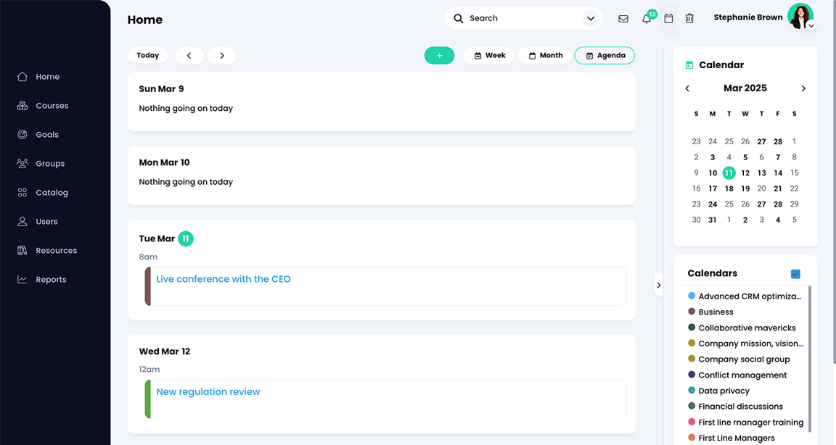This screenshot has height=445, width=836.
Task: Open the Live conference with the CEO event
Action: pos(223,278)
